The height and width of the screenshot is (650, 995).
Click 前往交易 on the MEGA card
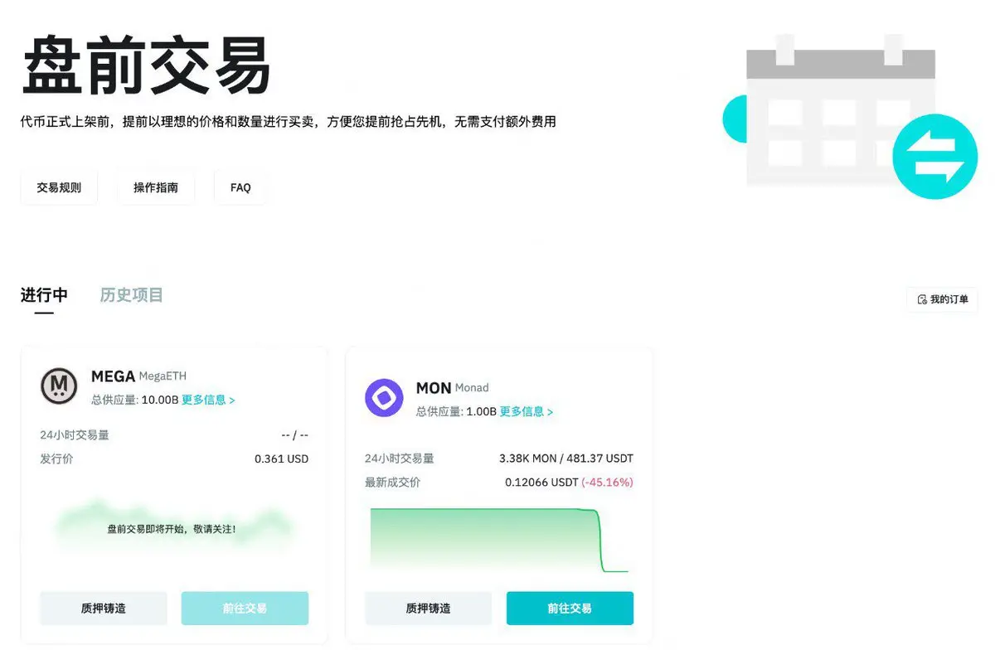tap(245, 608)
